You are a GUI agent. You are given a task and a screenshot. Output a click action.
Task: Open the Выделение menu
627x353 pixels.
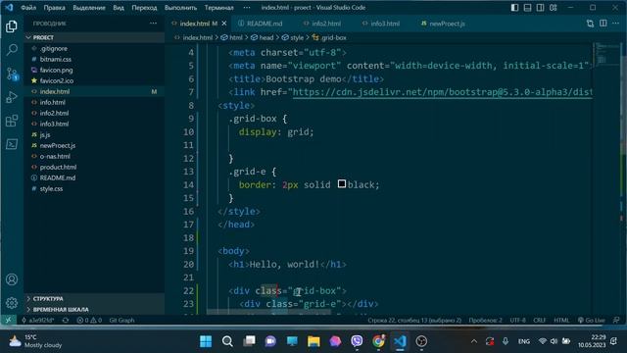pyautogui.click(x=89, y=8)
